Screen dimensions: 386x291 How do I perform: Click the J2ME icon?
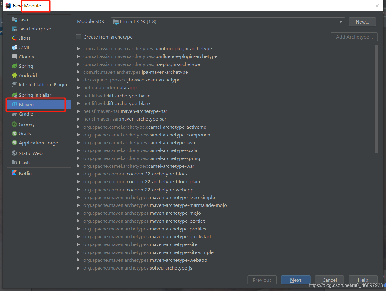pos(14,47)
